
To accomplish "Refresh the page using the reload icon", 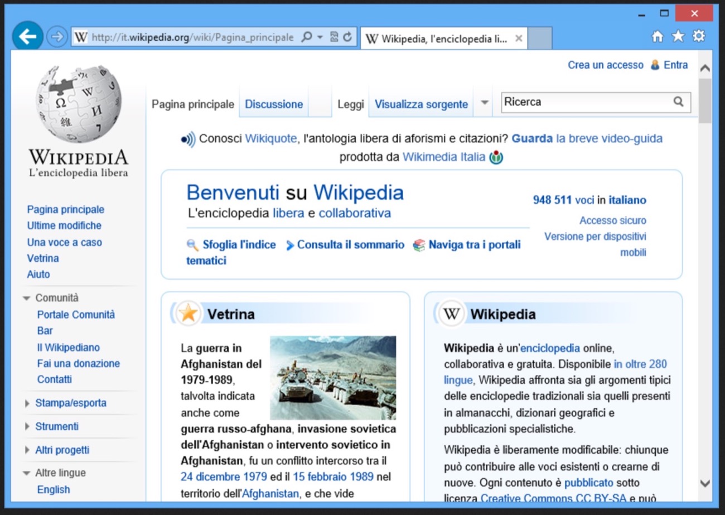I will click(347, 37).
